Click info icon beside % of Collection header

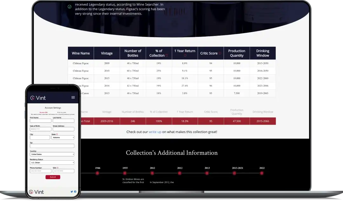167,55
